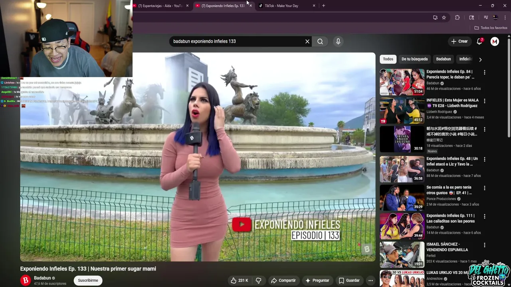Click the main video player

[x=198, y=157]
